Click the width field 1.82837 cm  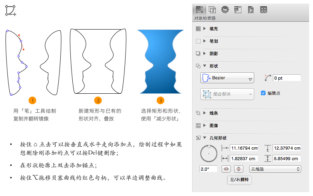[x=244, y=159]
